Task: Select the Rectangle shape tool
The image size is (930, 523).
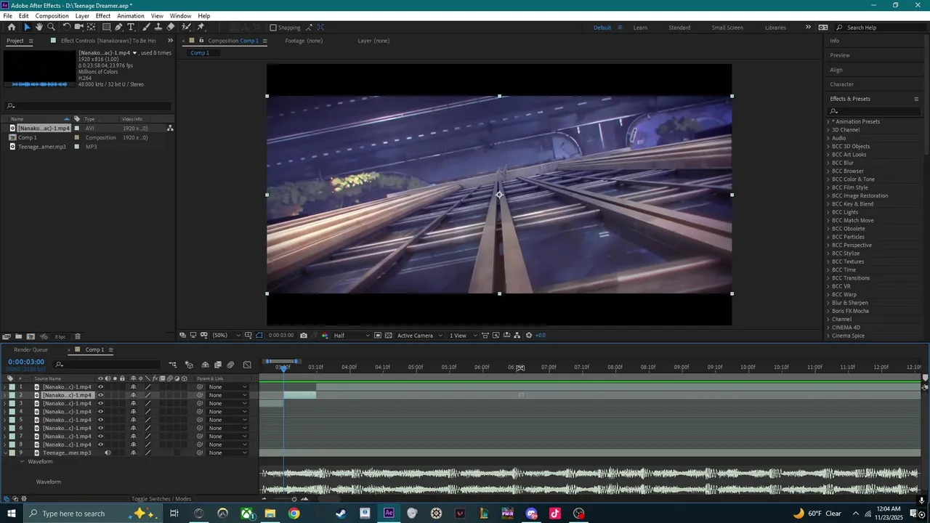Action: pos(106,27)
